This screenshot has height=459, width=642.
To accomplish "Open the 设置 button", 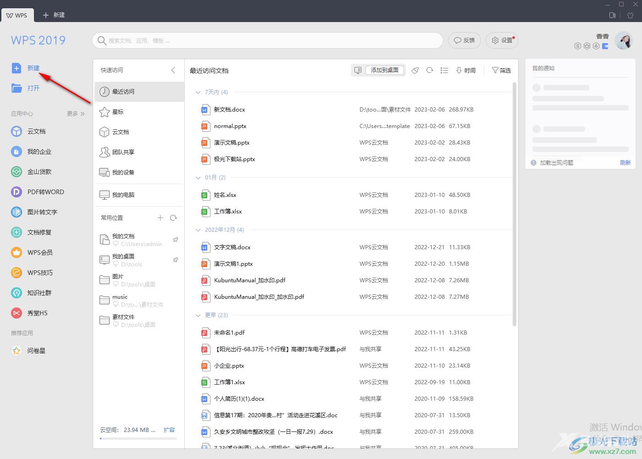I will coord(502,40).
